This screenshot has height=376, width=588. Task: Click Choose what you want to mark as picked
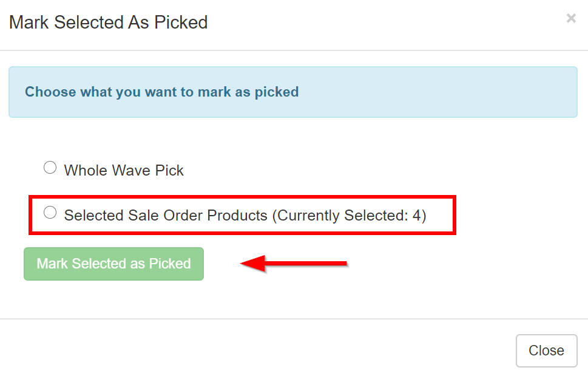coord(161,92)
